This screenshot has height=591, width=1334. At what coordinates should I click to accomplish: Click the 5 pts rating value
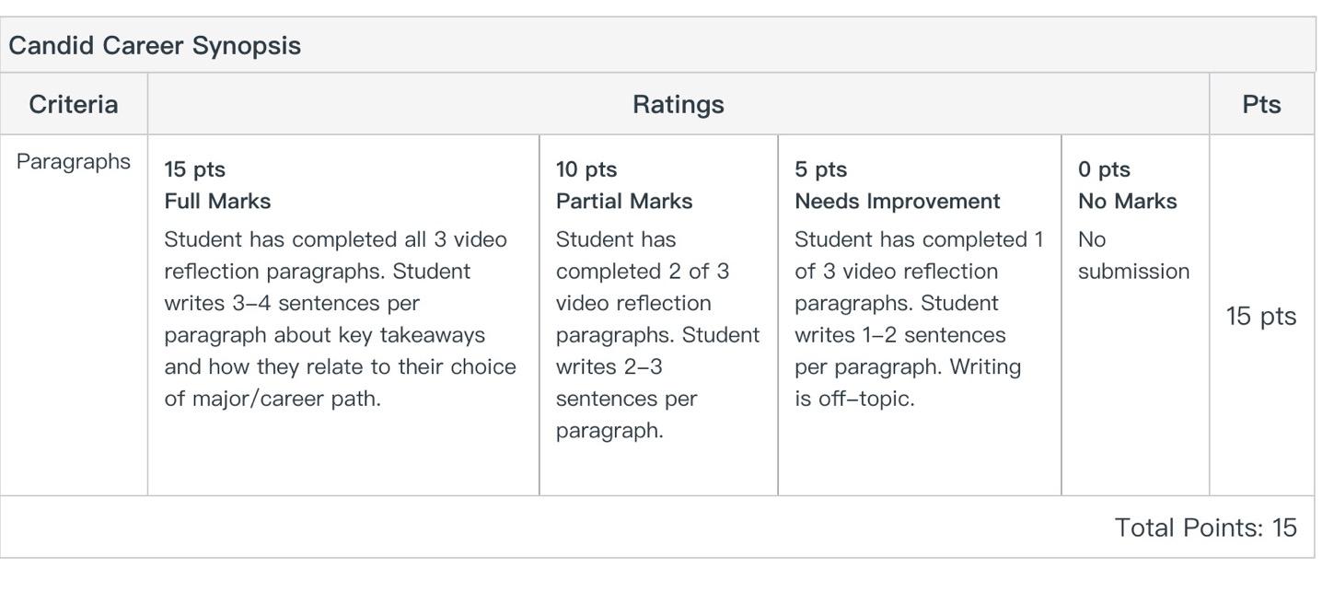coord(820,169)
